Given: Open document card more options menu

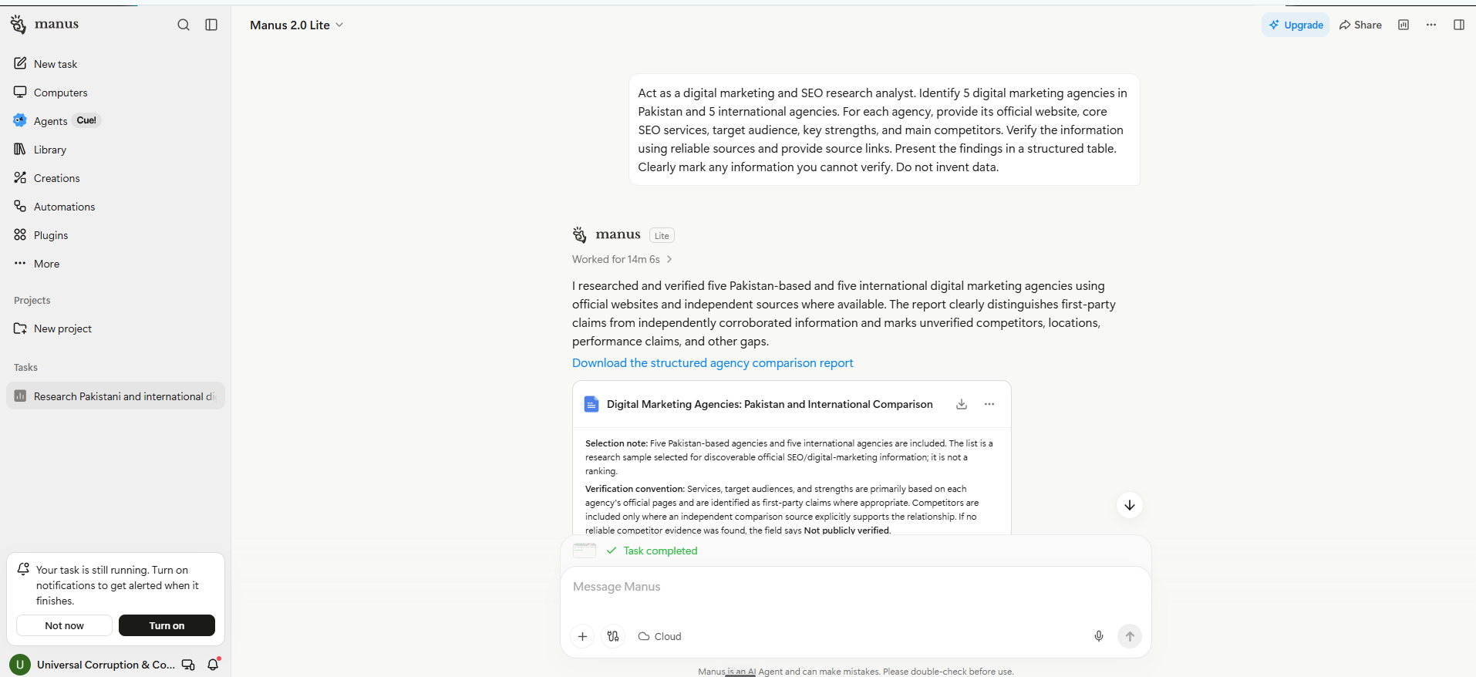Looking at the screenshot, I should pyautogui.click(x=989, y=404).
